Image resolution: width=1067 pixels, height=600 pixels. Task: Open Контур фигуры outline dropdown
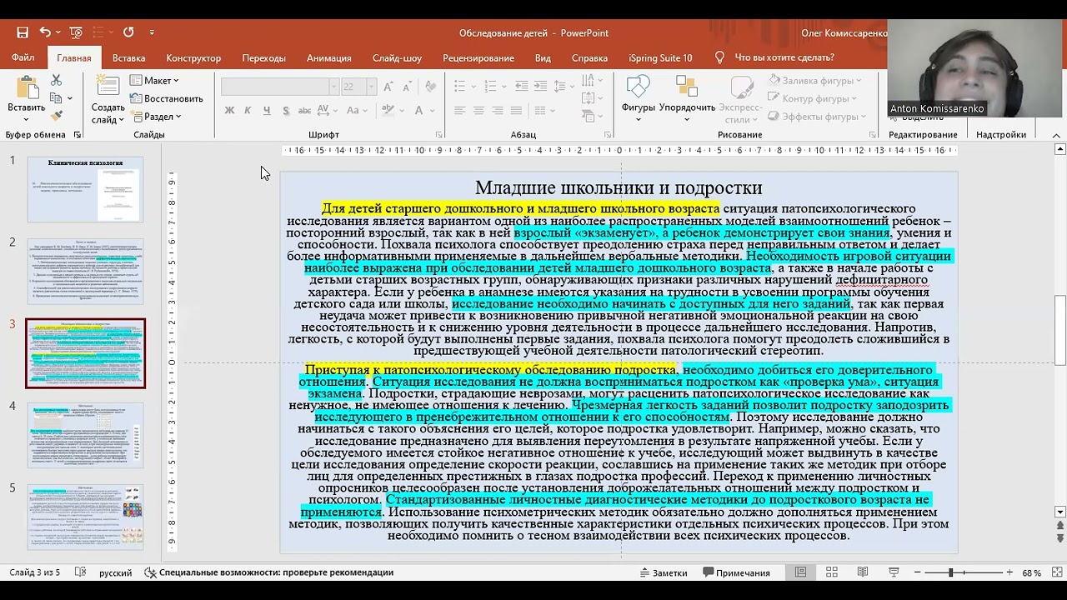(812, 99)
